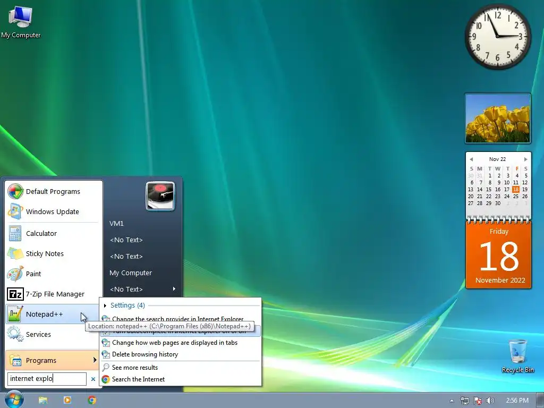This screenshot has width=544, height=408.
Task: Click 'Search the Internet' result
Action: point(181,379)
